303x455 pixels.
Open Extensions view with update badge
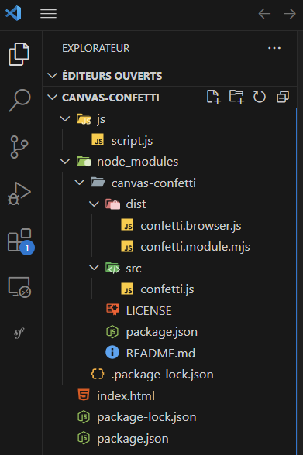coord(20,241)
